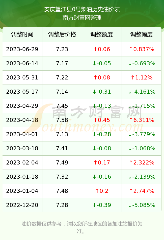Select the 调整幅度 column header
The width and height of the screenshot is (164, 248).
coord(142,34)
